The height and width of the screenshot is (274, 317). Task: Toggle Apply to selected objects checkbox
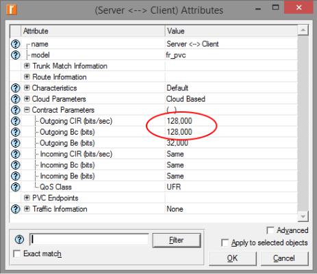[x=225, y=243]
